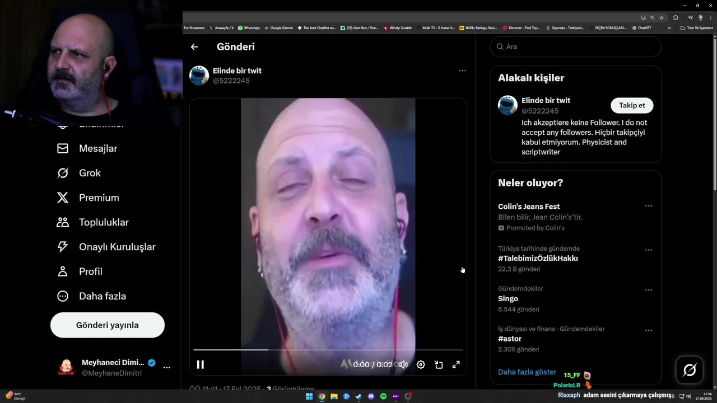Open the floating Grok button
Image resolution: width=717 pixels, height=403 pixels.
click(690, 369)
